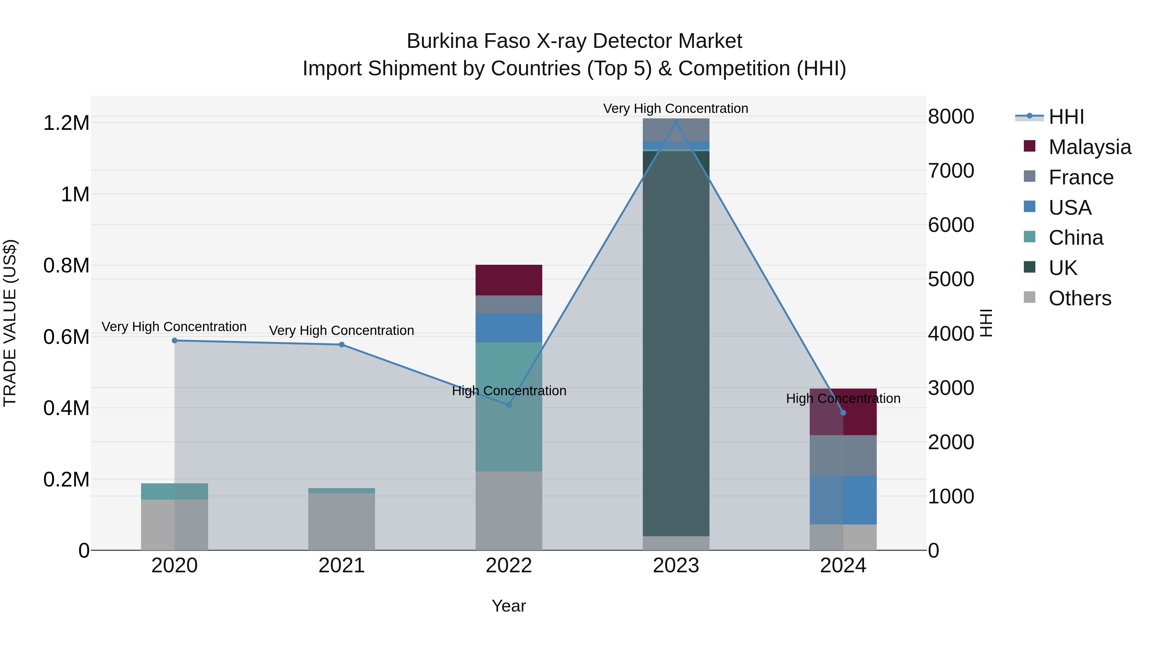Click the Others segment of the 2020 bar
Viewport: 1149px width, 646px height.
174,525
